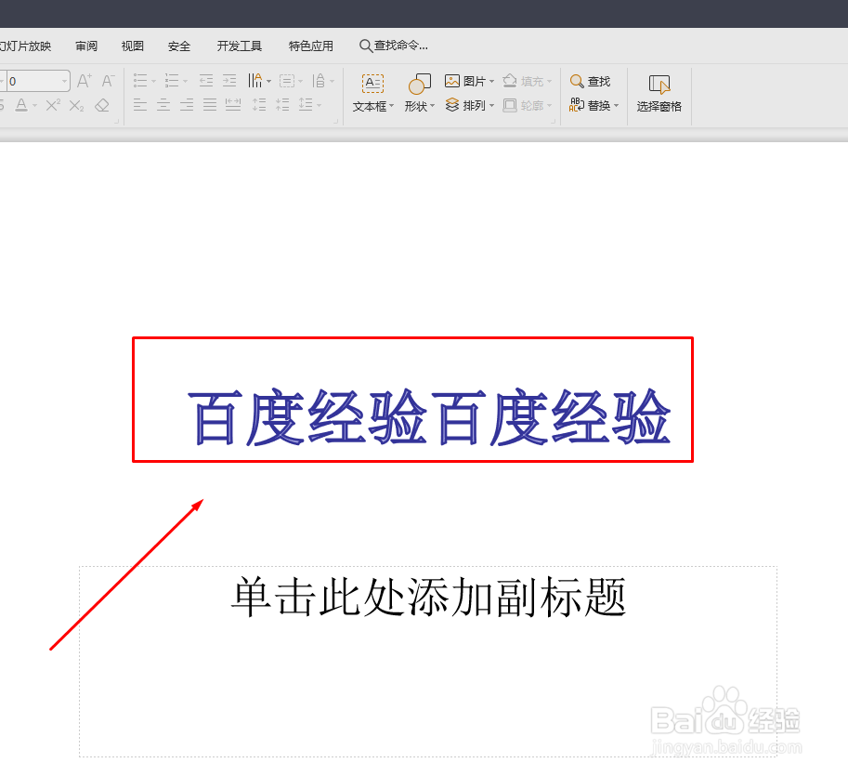This screenshot has width=848, height=776.
Task: Click the 排列 arrange layers icon
Action: [452, 105]
